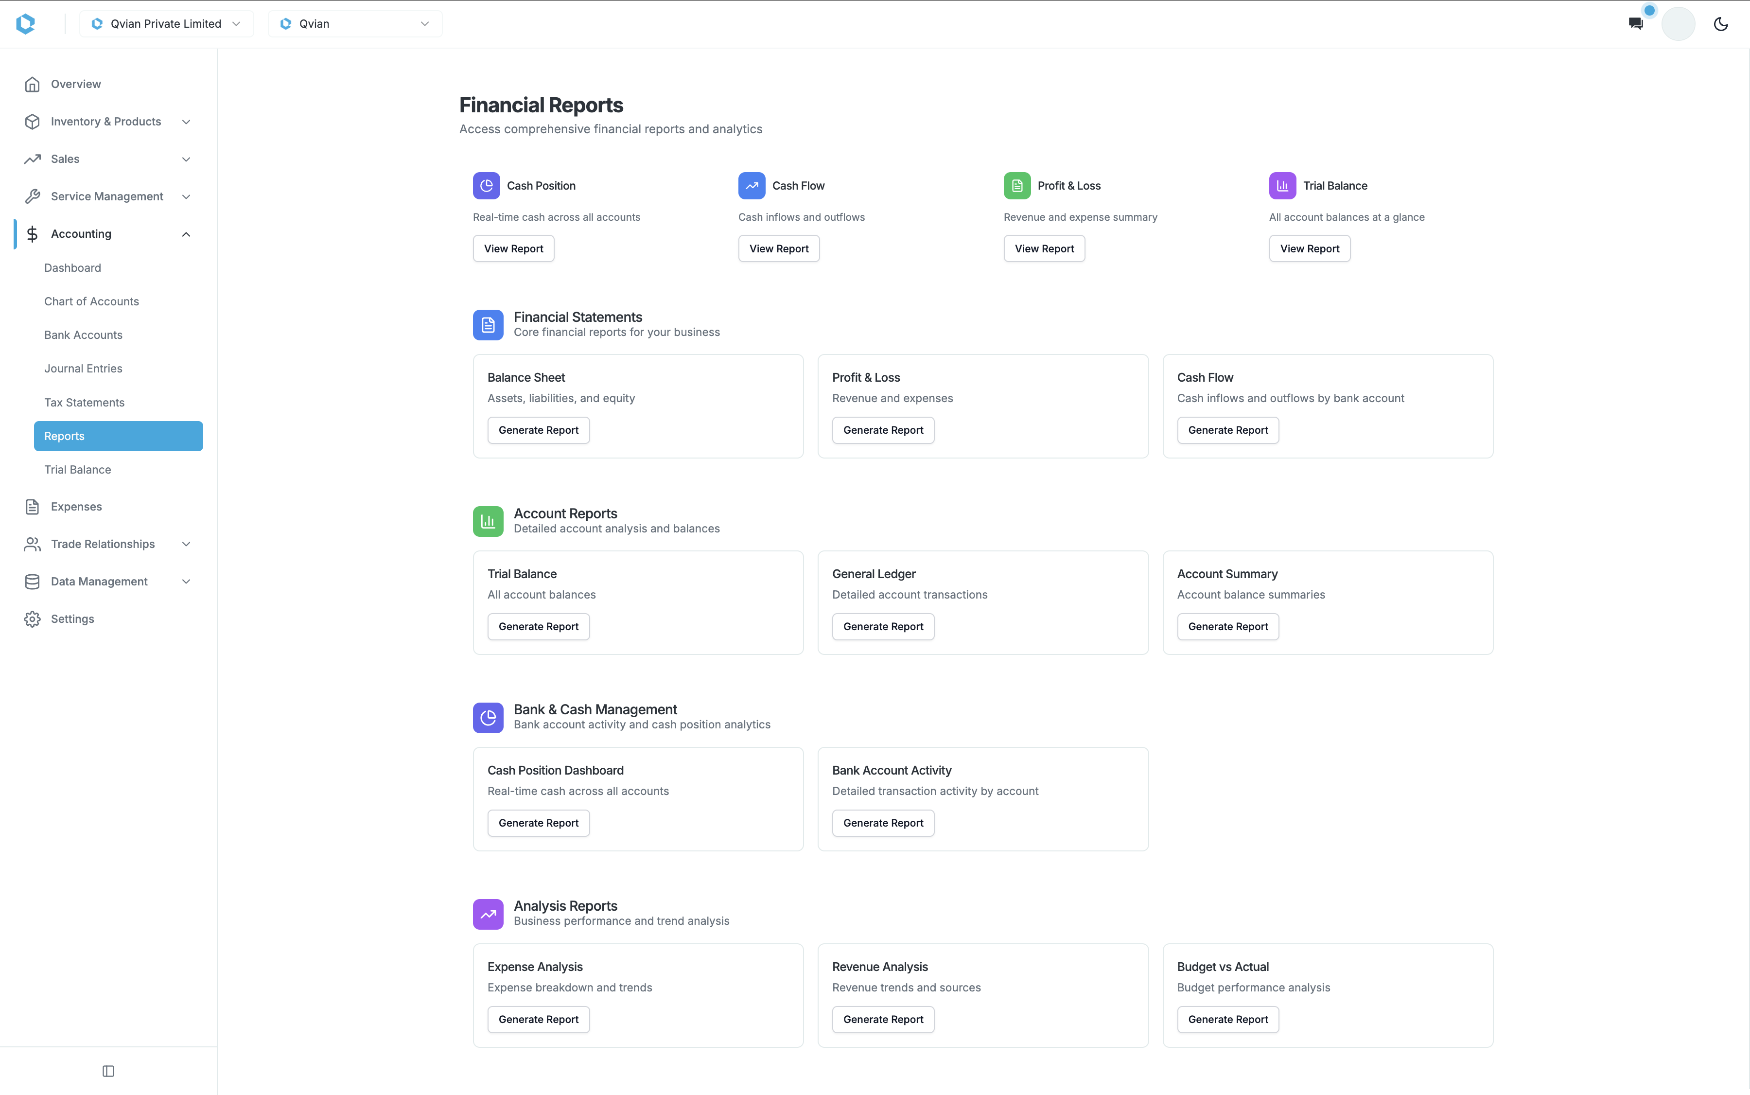Select the Overview home icon in sidebar
Screen dimensions: 1750x1095
tap(32, 84)
